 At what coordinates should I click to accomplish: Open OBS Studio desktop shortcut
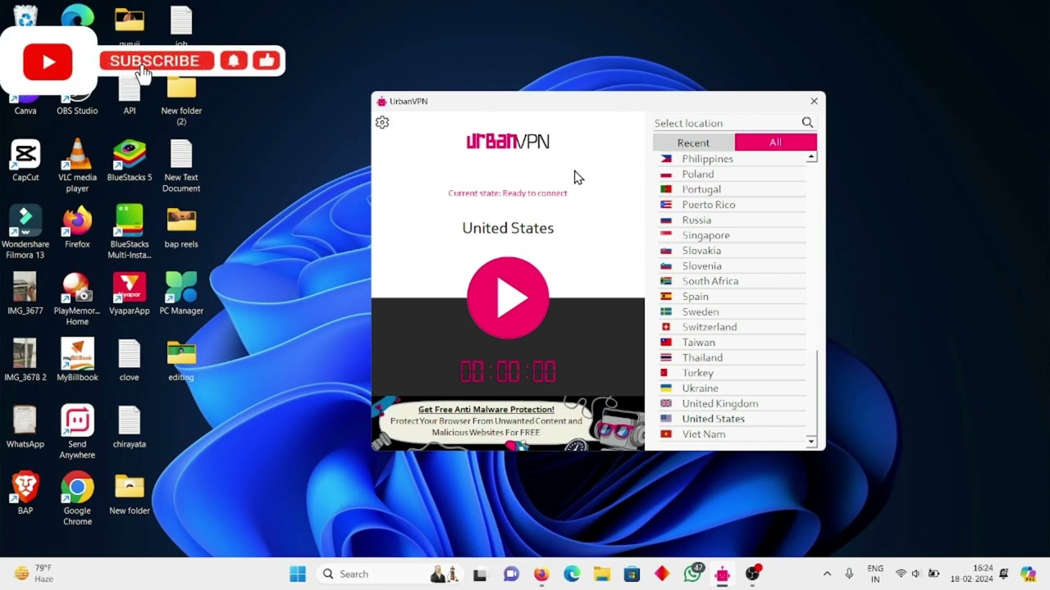[77, 103]
